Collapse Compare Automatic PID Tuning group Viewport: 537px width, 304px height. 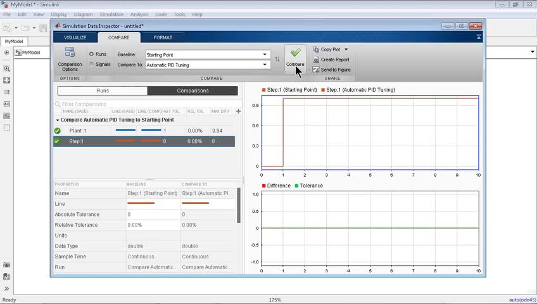click(57, 120)
